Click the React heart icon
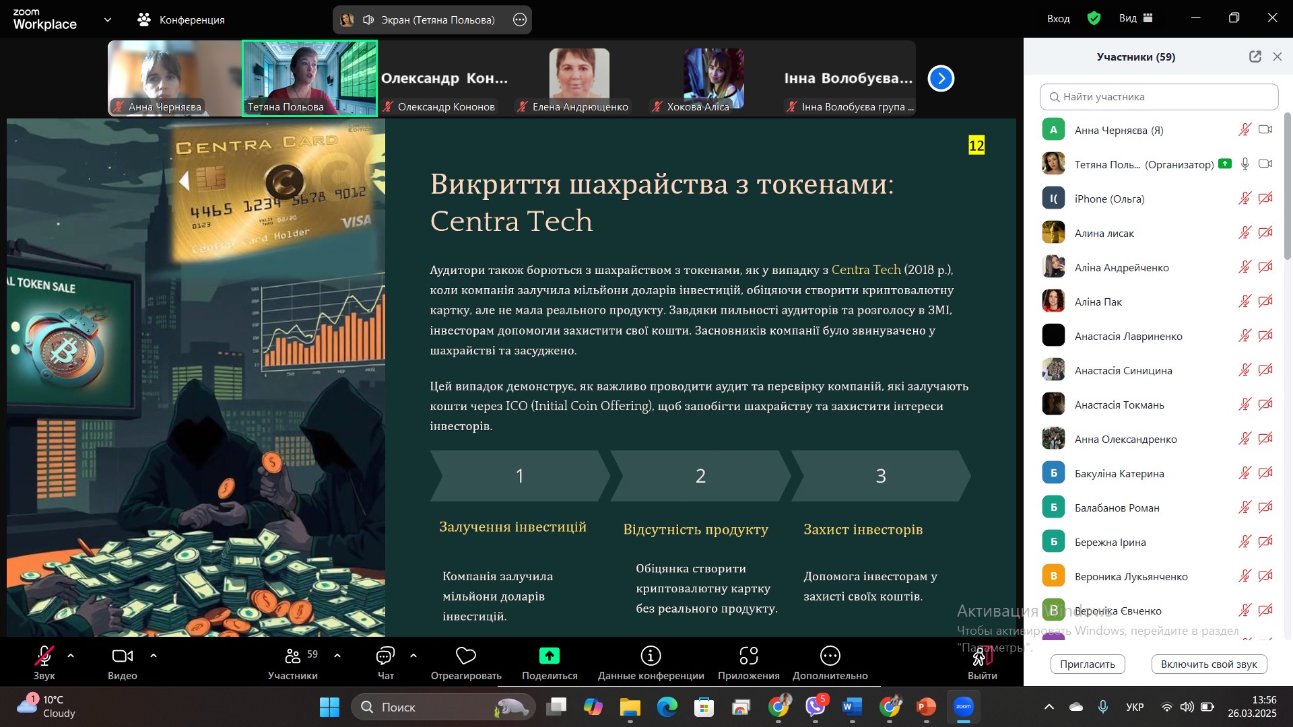Screen dimensions: 1293x727 [x=465, y=656]
